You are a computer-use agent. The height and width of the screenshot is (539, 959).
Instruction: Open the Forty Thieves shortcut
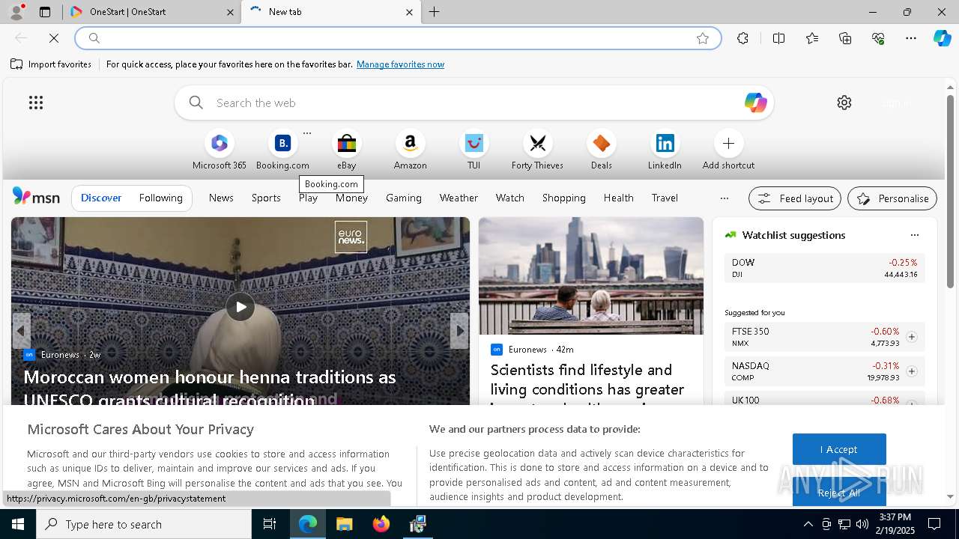point(537,150)
